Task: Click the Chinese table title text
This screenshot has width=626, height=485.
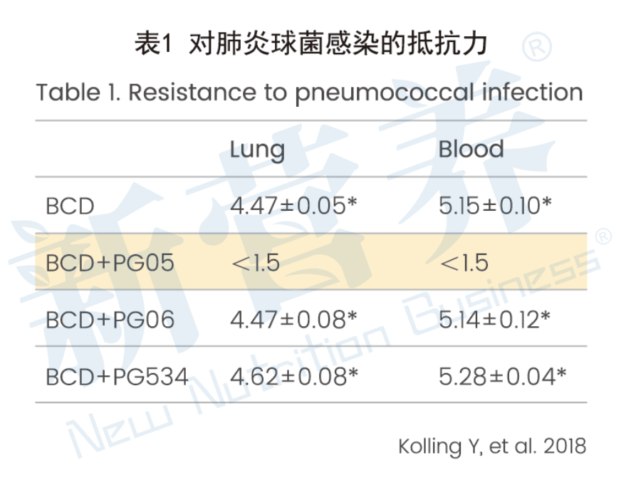Action: [311, 43]
